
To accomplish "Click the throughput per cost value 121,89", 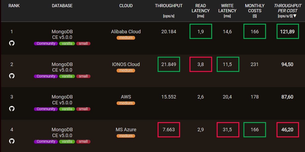I will 287,32.
